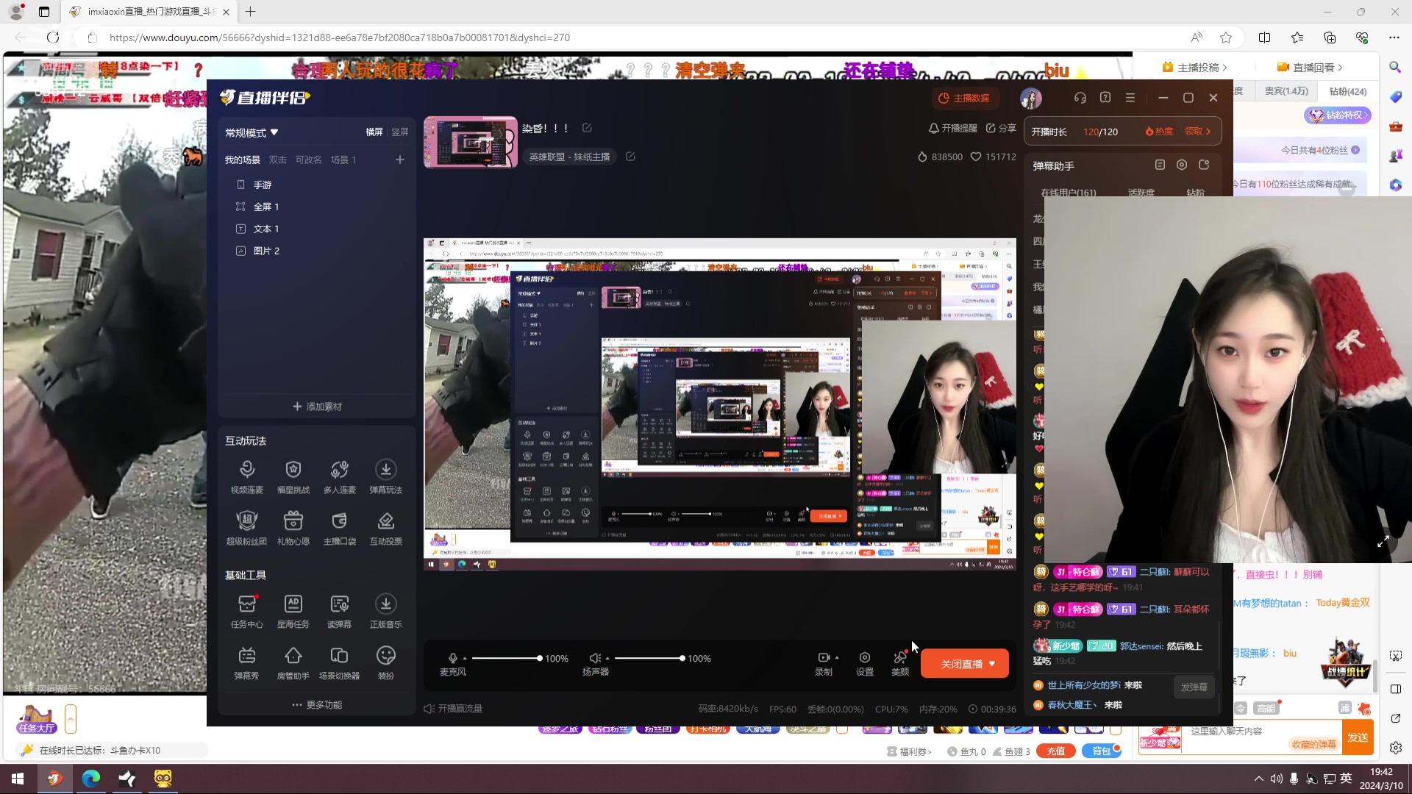Switch to 竖屏 portrait orientation

click(x=400, y=132)
